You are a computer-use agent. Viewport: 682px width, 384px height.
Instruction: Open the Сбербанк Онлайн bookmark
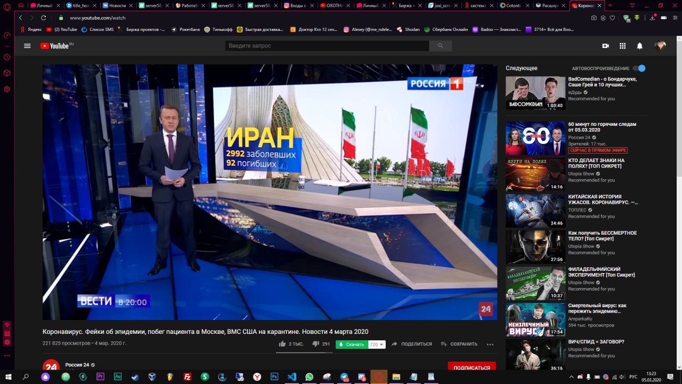tap(445, 30)
